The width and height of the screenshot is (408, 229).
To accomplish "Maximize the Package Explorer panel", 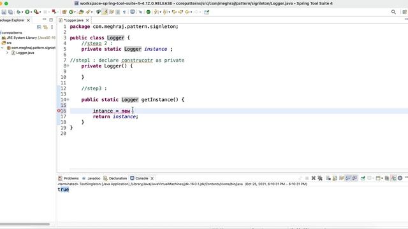I will (51, 20).
